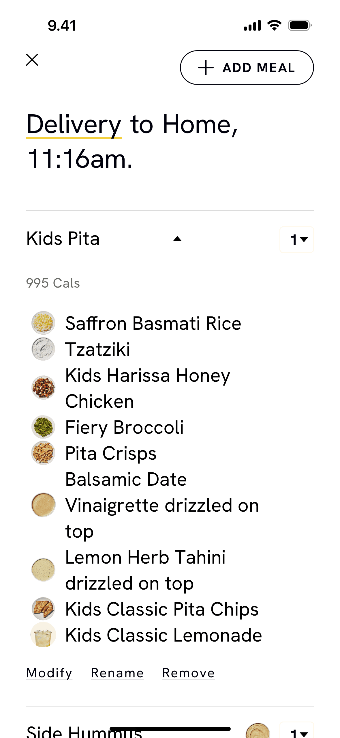
Task: Tap the Saffron Basmati Rice icon
Action: tap(43, 323)
